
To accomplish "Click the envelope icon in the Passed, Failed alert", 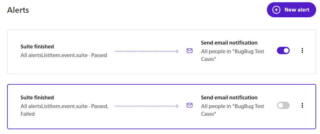I will coord(190,105).
